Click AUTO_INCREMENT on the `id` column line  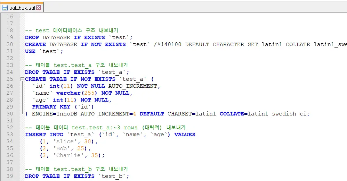pyautogui.click(x=132, y=86)
